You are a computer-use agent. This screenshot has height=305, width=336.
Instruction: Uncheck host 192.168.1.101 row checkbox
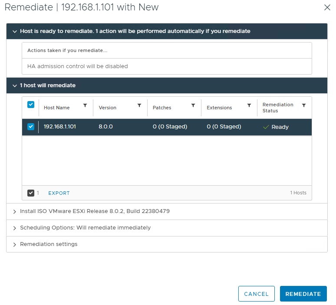point(31,127)
